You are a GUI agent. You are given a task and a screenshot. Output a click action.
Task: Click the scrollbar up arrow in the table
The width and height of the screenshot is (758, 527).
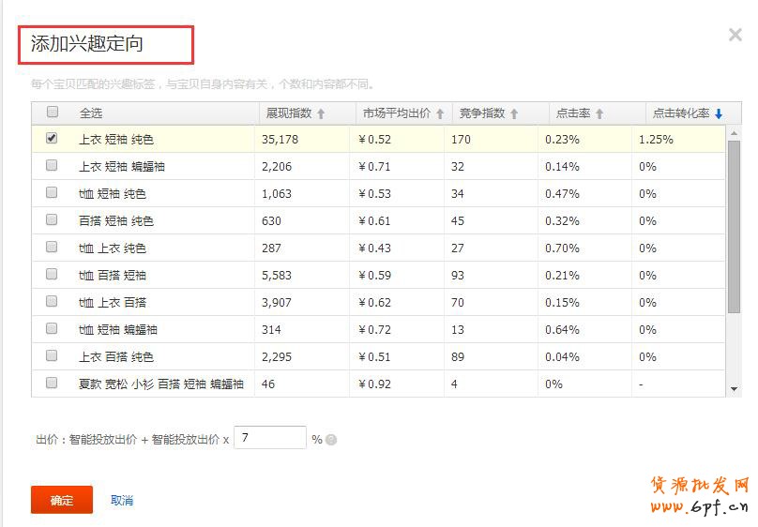734,131
